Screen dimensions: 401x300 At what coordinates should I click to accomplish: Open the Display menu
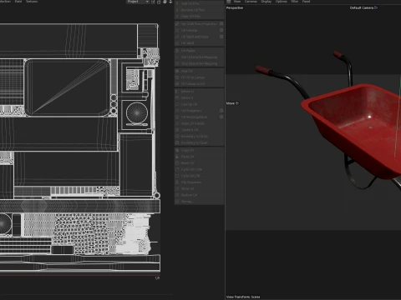point(266,2)
